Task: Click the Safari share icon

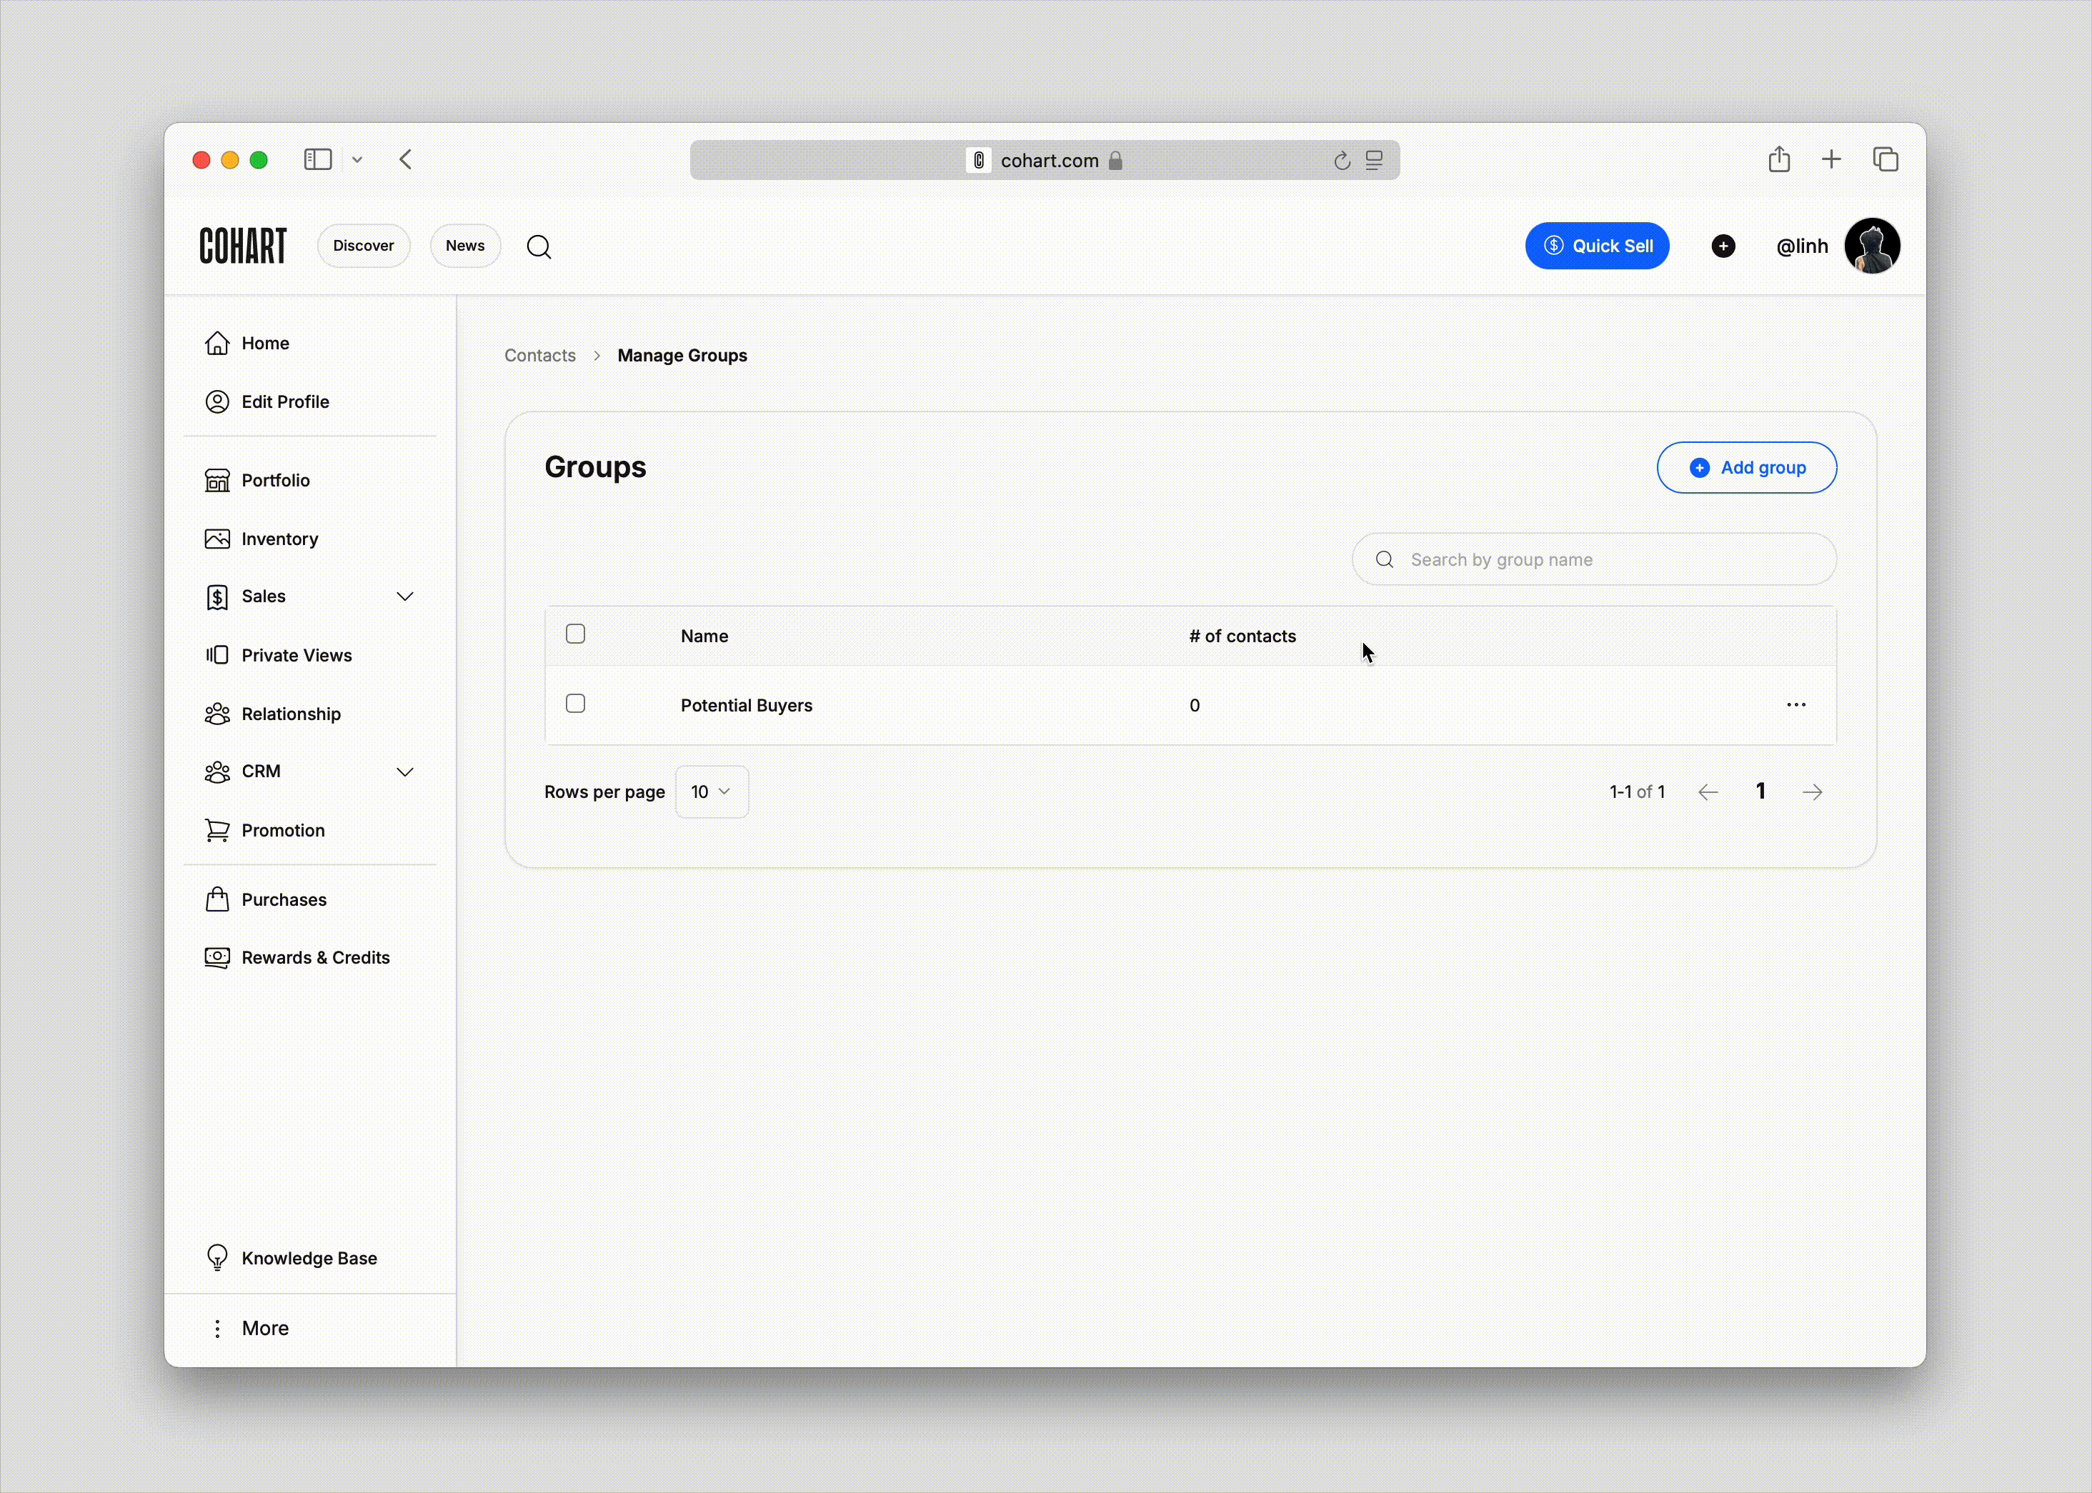Action: pos(1779,159)
